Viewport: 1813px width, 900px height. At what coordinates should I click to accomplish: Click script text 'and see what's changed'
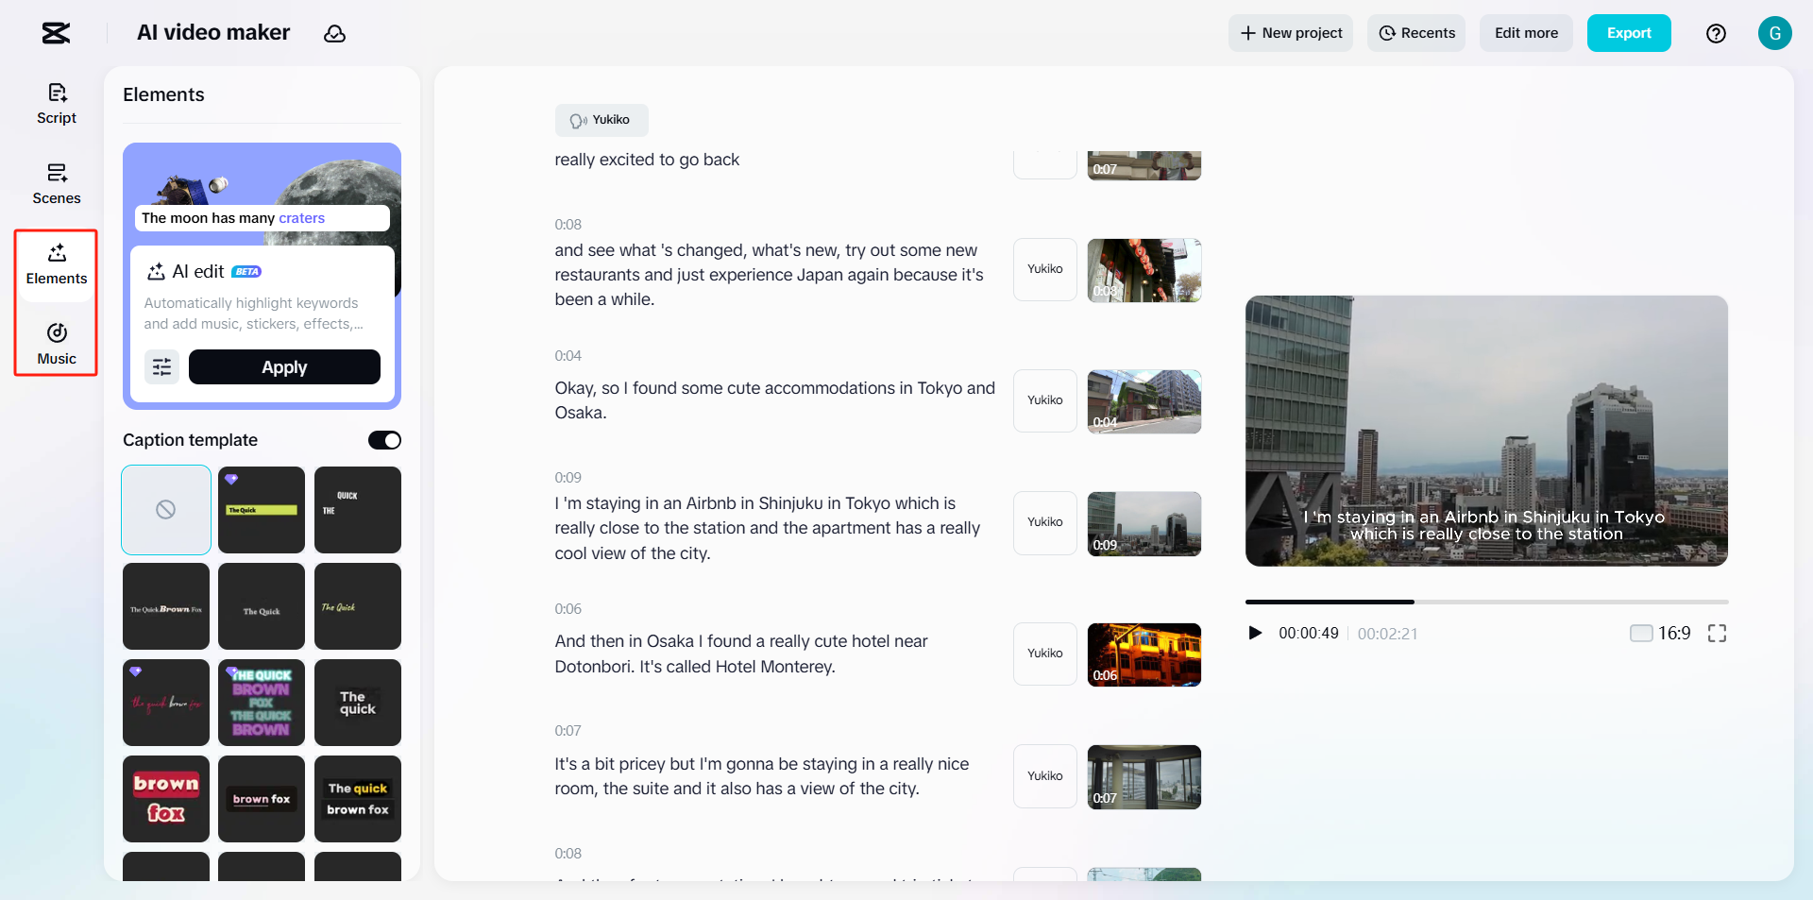tap(771, 275)
